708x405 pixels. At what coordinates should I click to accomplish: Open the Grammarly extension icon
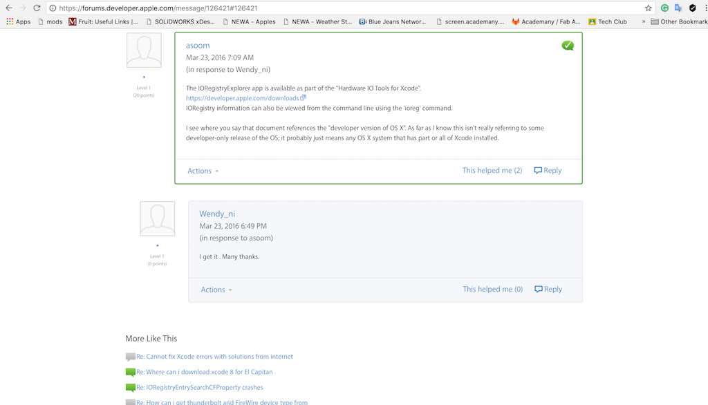click(664, 8)
